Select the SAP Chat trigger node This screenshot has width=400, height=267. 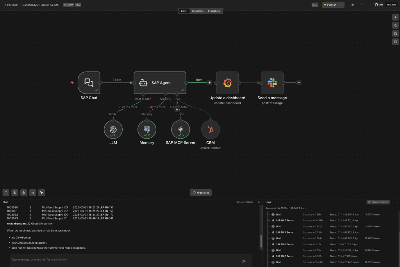click(x=89, y=83)
